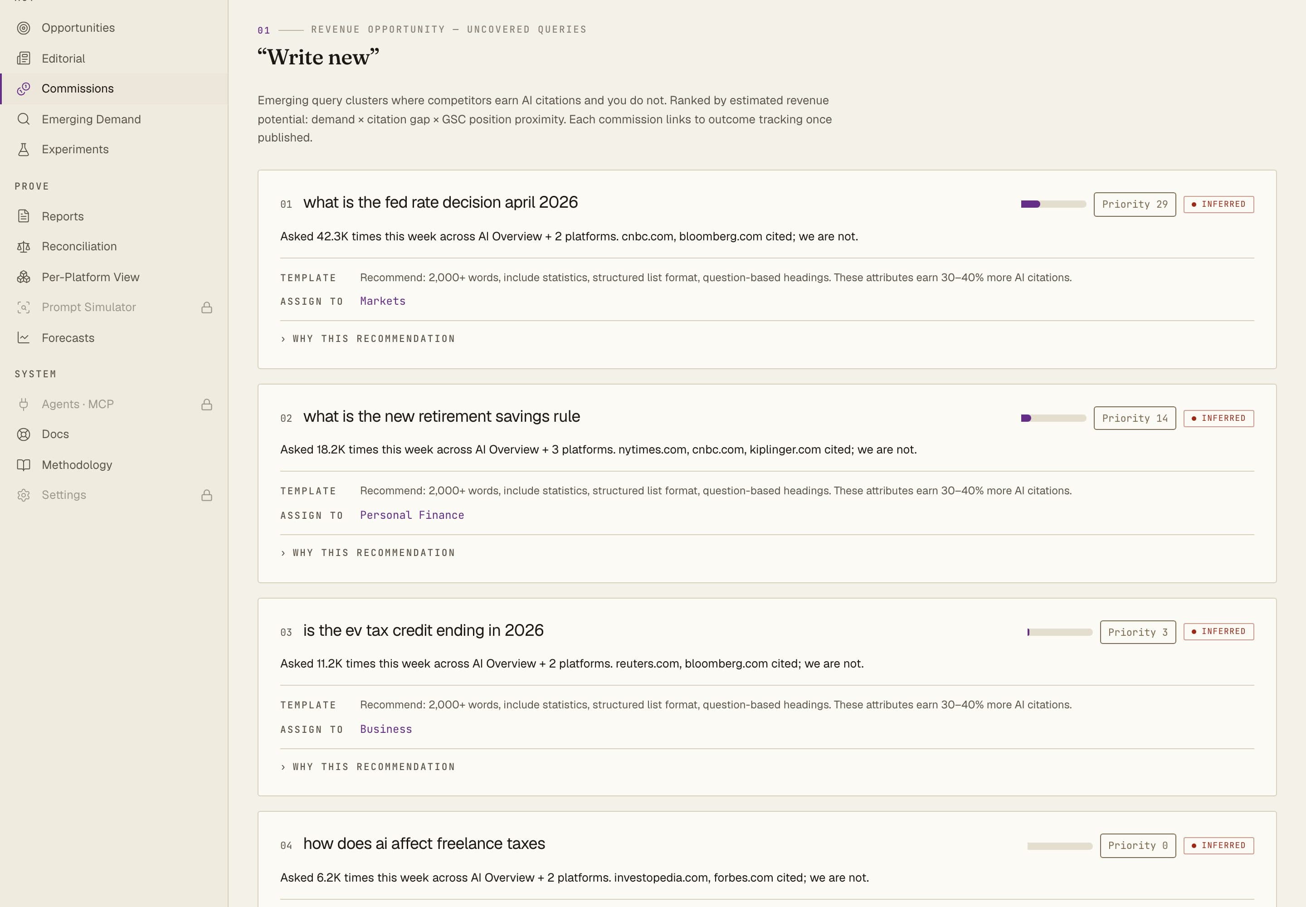Click the lock icon beside Prompt Simulator
1306x907 pixels.
(x=207, y=307)
